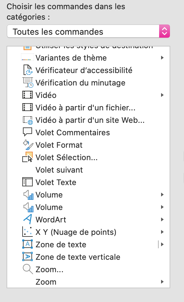This screenshot has height=302, width=184.
Task: Select the Volet Commentaires speech bubble icon
Action: 28,132
